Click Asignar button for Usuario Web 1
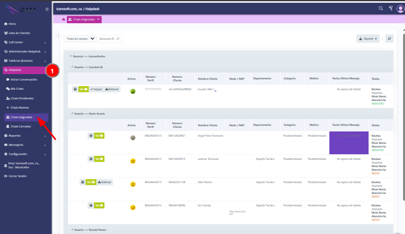405x234 pixels. (96, 89)
